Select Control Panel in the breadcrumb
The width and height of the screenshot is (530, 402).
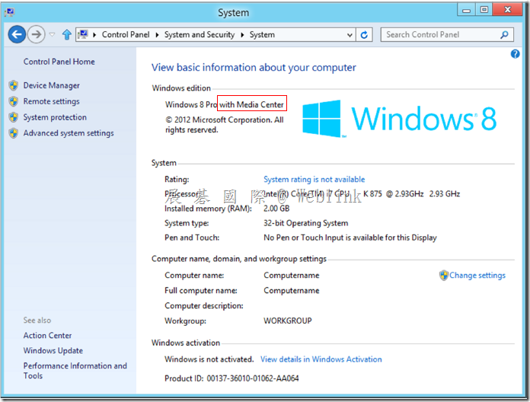[126, 35]
